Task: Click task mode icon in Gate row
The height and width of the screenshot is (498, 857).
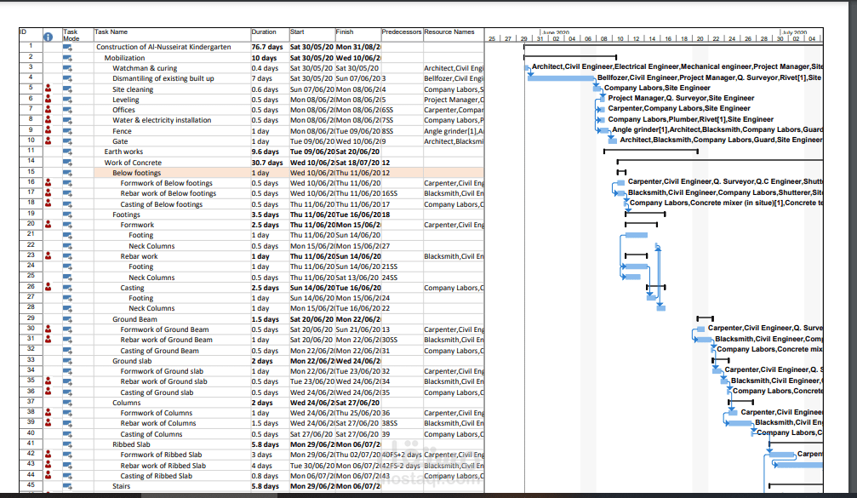Action: click(x=67, y=141)
